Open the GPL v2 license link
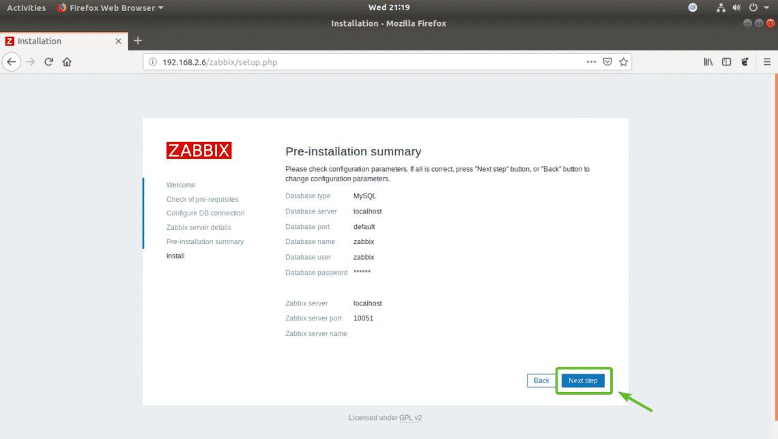This screenshot has height=439, width=778. pos(410,418)
